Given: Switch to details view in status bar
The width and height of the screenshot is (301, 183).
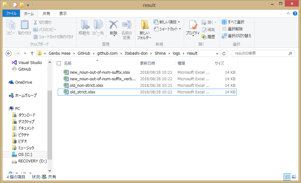Looking at the screenshot, I should (x=287, y=177).
